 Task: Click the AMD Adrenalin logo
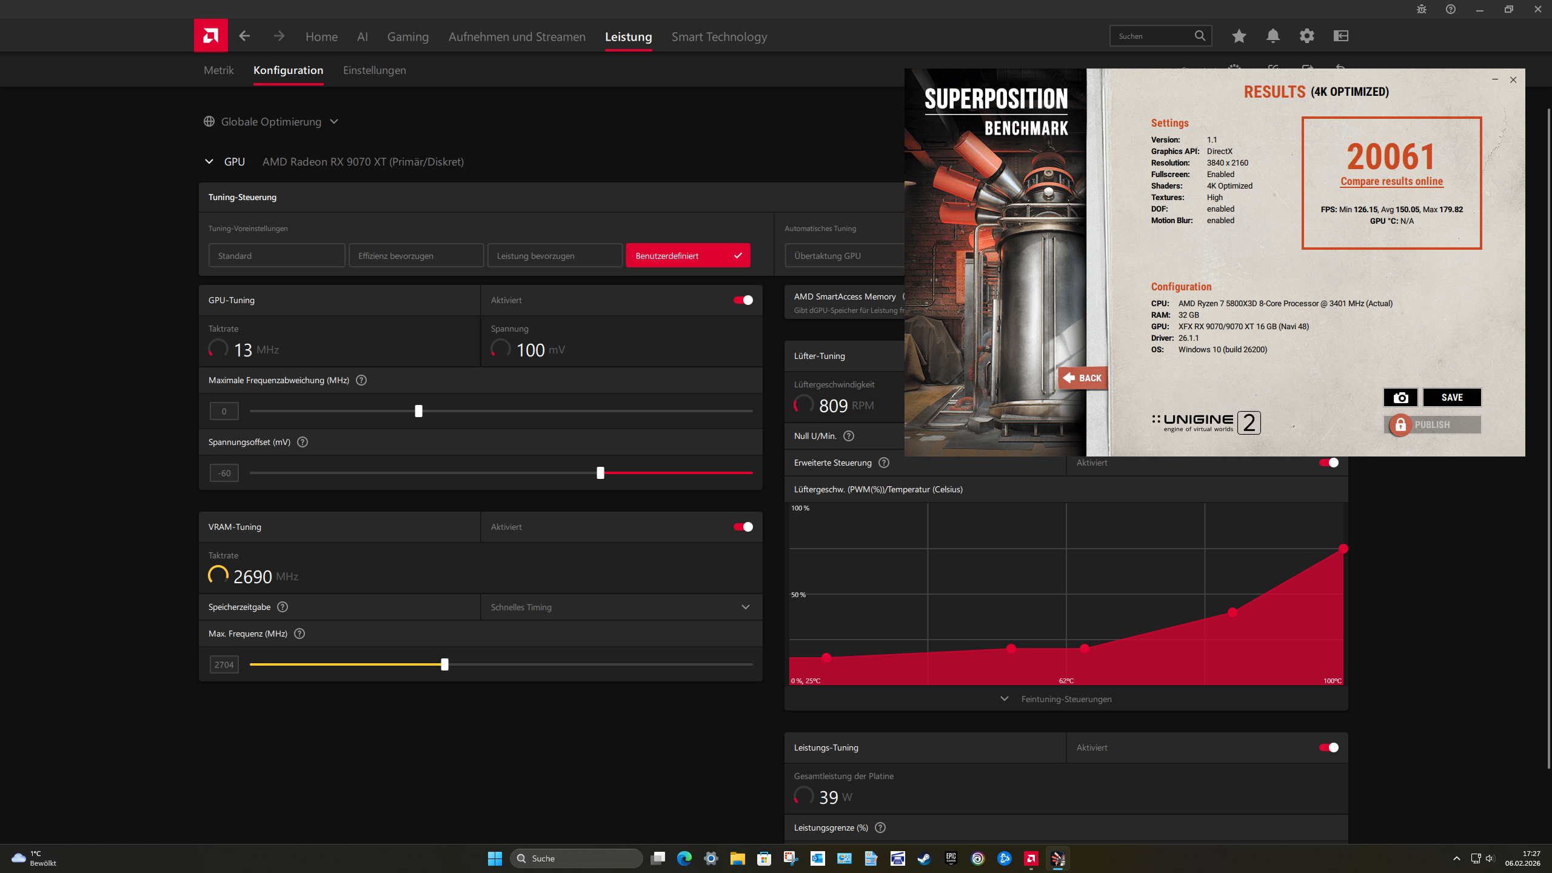[210, 35]
